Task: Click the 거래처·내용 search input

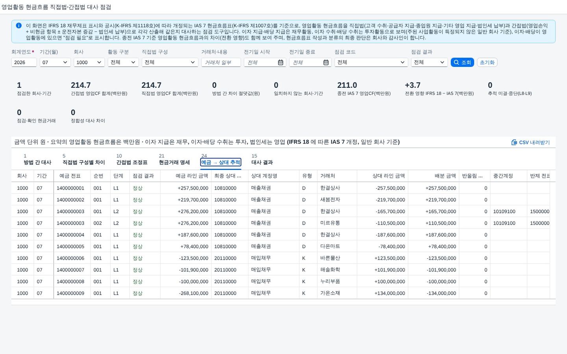Action: pos(221,62)
